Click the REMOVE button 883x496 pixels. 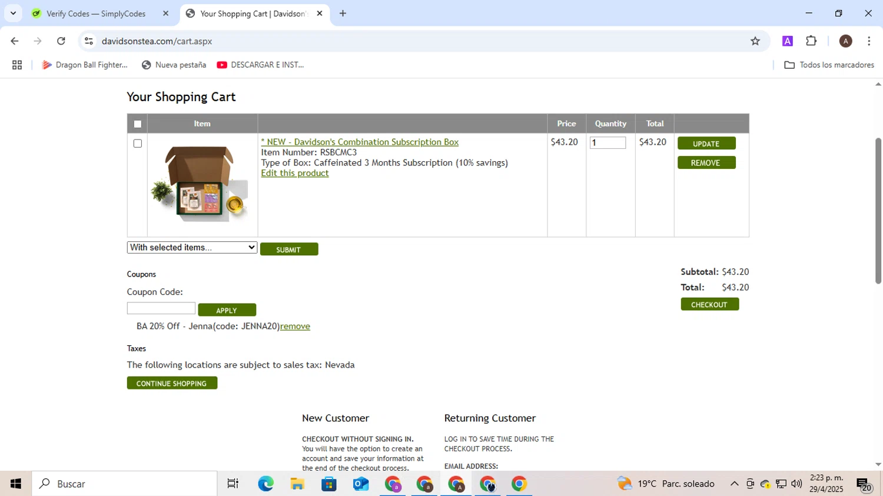[706, 163]
